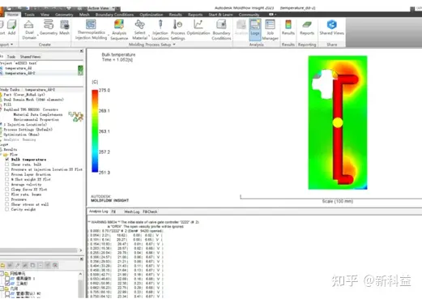Open the Dual Domain dropdown arrow

tap(38, 36)
